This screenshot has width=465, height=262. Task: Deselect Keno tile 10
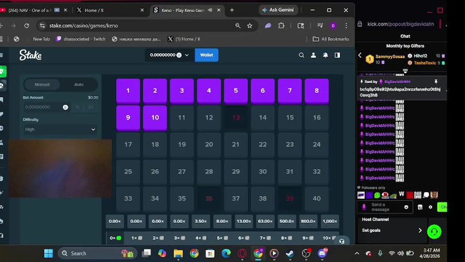click(155, 118)
